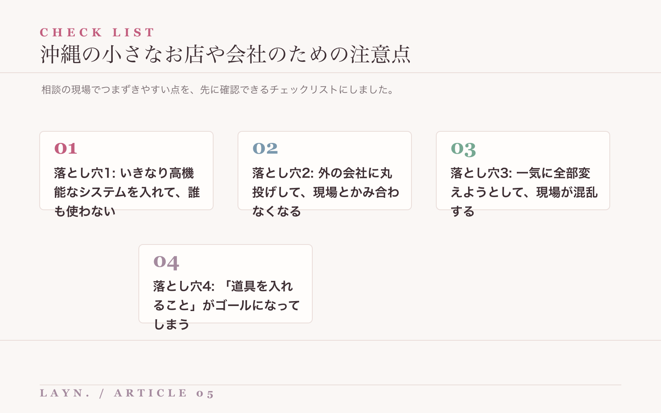
Task: Click the word 注意点 in the title
Action: 380,54
